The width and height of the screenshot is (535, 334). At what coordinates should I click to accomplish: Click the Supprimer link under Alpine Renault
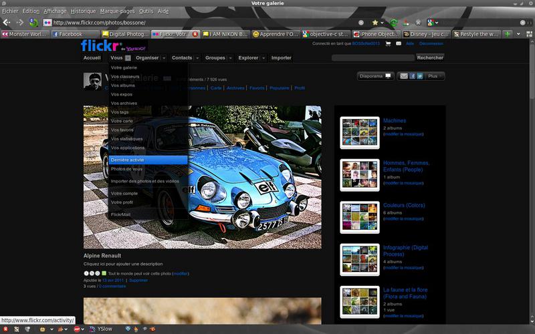click(x=138, y=280)
